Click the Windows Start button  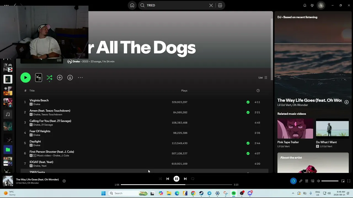(103, 193)
